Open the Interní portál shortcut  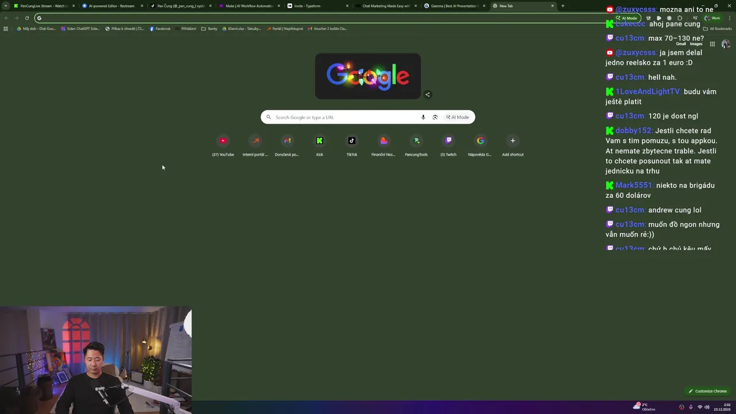[x=255, y=145]
